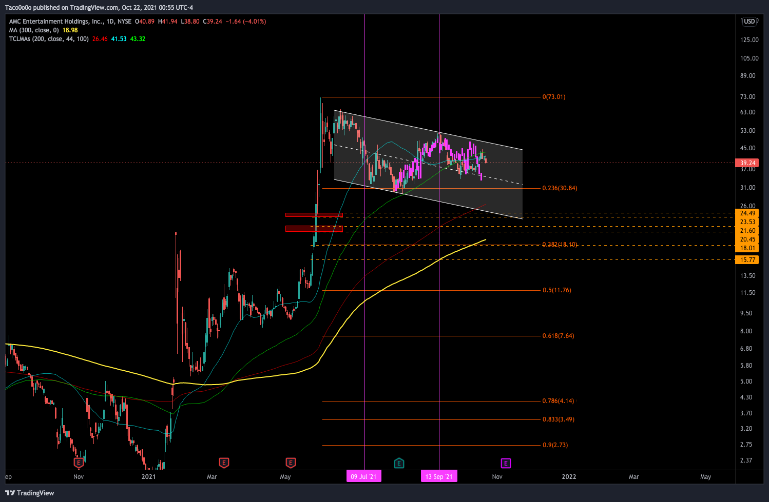Select the TCLMAs (200, close, 44, 100) legend
The height and width of the screenshot is (502, 769).
tap(49, 39)
